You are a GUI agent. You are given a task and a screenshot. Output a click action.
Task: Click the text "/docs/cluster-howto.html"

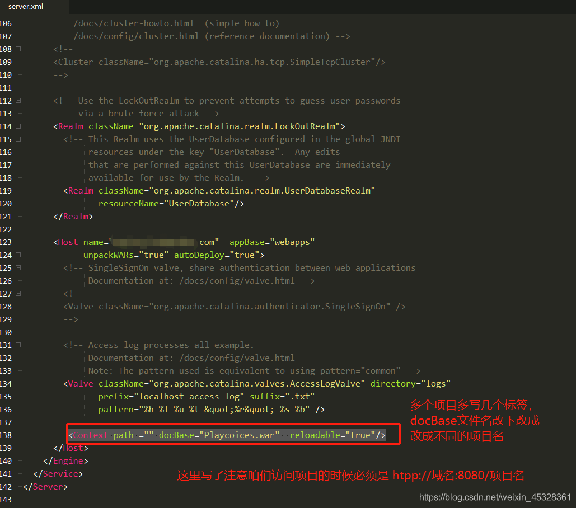(x=134, y=23)
